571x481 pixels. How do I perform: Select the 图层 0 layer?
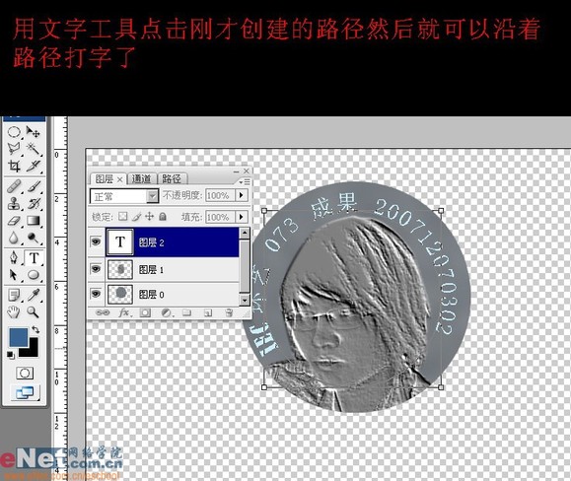tap(172, 294)
